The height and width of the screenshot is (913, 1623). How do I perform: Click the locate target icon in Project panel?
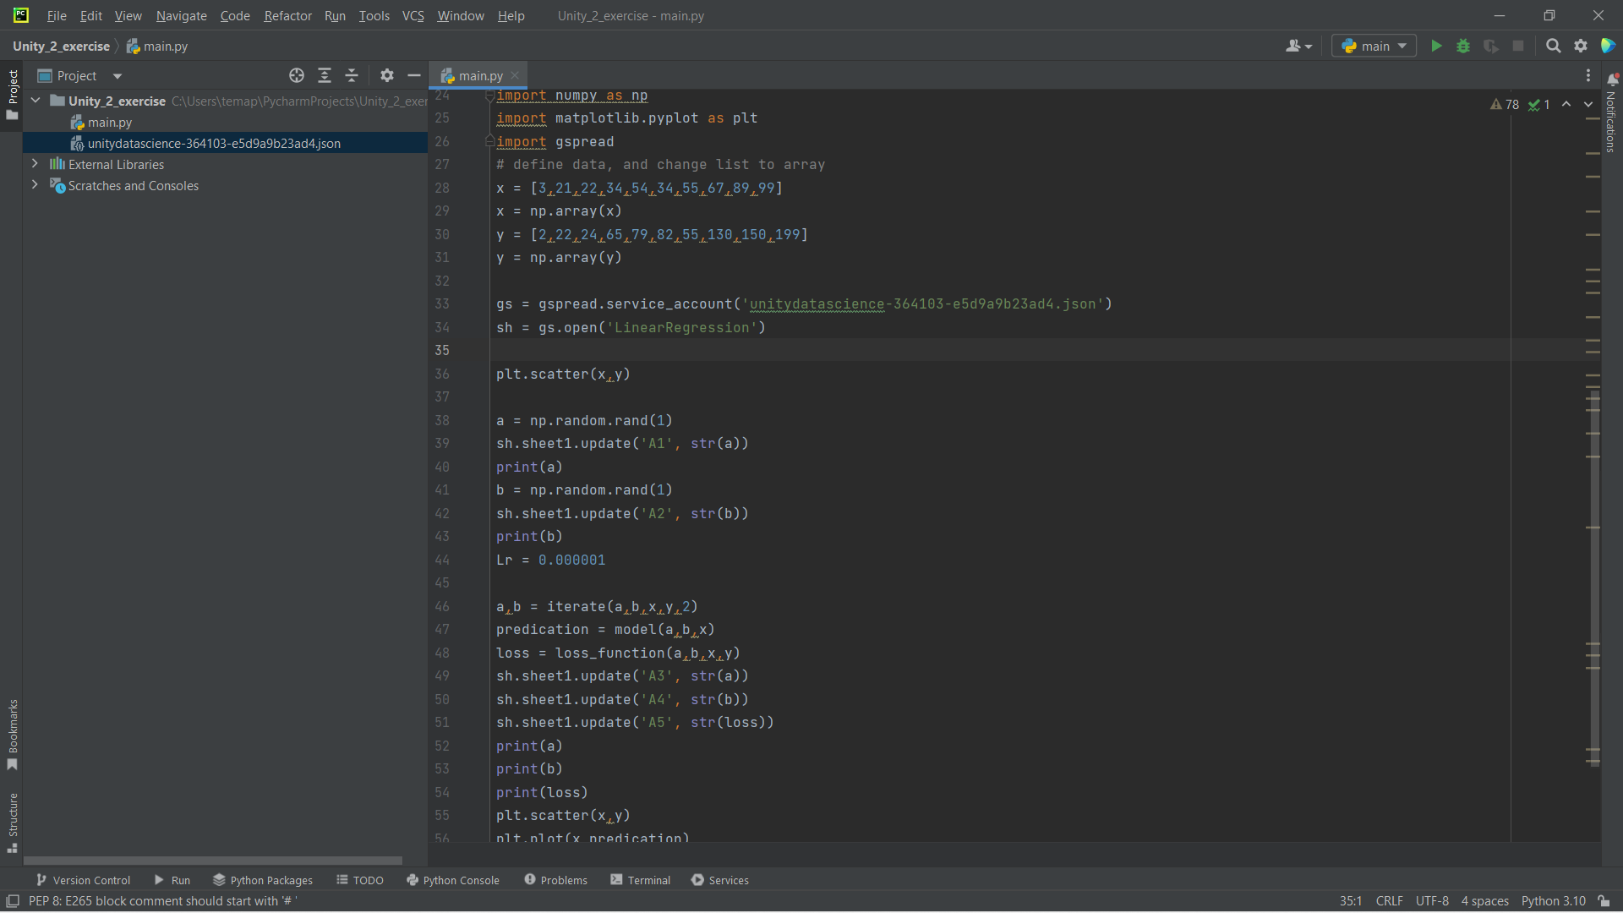(x=297, y=76)
